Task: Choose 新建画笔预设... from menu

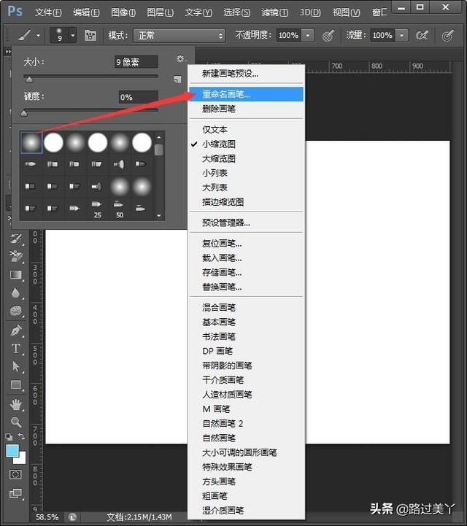Action: (246, 74)
